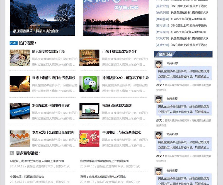Open the 打破秋冬沉闷 headline beside [数码科技]
223x185 pixels.
[188, 32]
